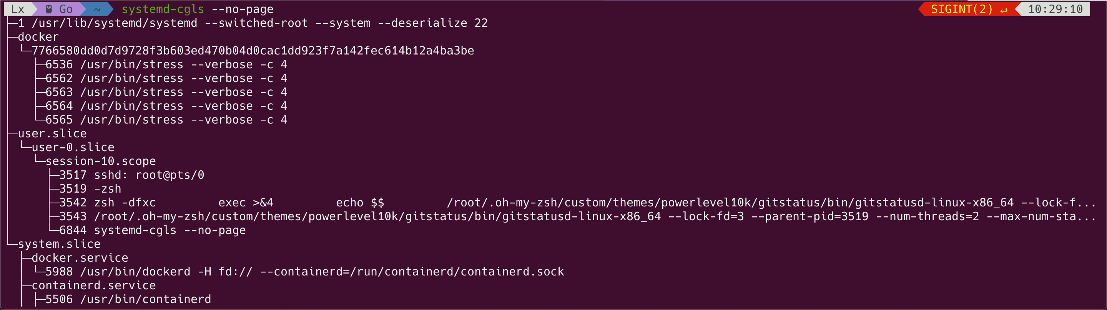Click the Go gopher icon segment
The height and width of the screenshot is (310, 1107).
(x=59, y=9)
